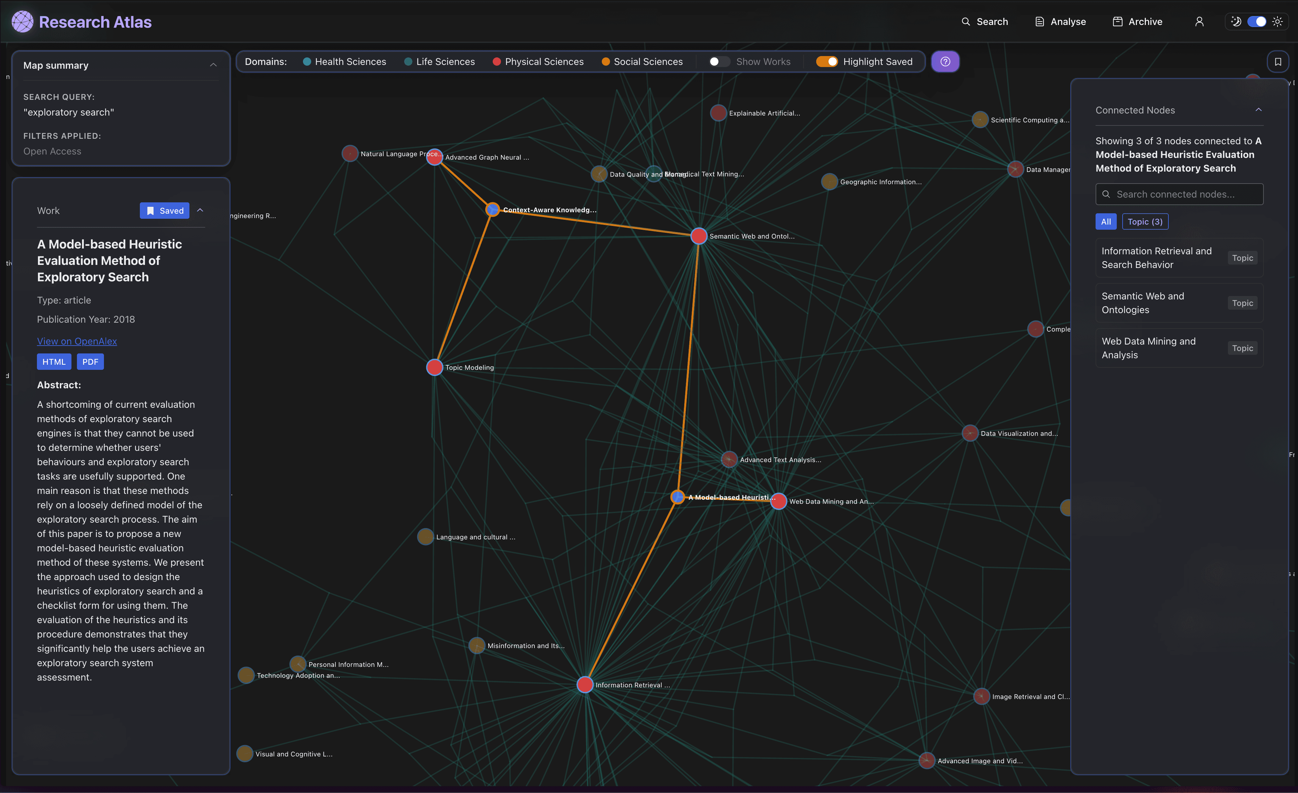
Task: Click the user profile icon
Action: pyautogui.click(x=1199, y=22)
